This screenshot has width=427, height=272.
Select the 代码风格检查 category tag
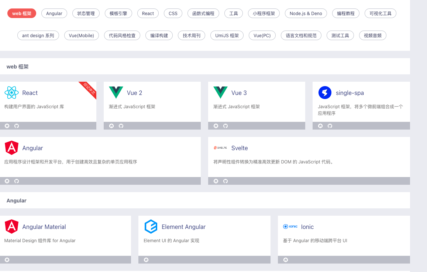pos(122,35)
